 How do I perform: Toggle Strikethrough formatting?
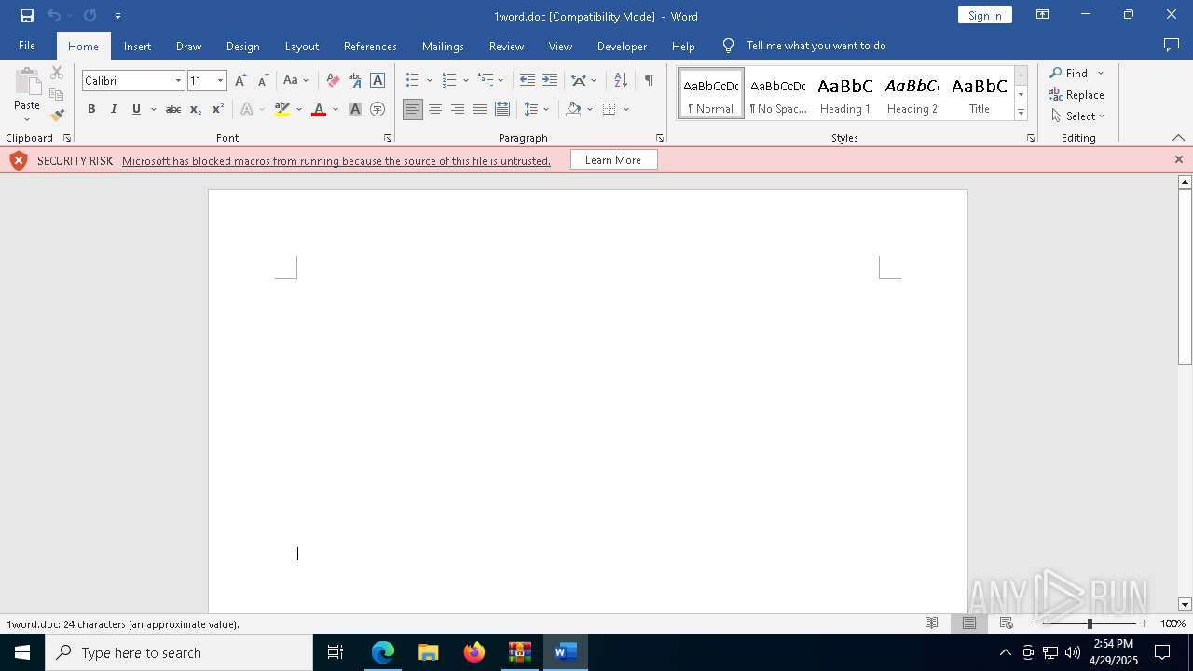tap(173, 109)
